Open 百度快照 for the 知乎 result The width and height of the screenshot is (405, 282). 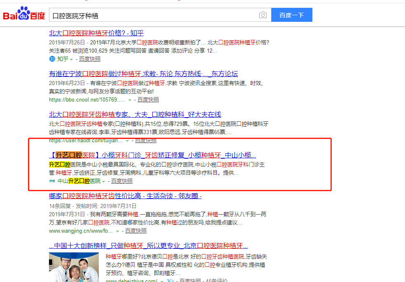(90, 59)
